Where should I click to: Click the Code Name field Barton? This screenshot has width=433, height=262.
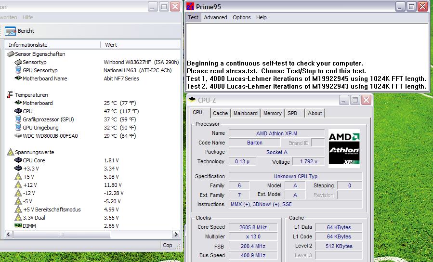tap(255, 143)
